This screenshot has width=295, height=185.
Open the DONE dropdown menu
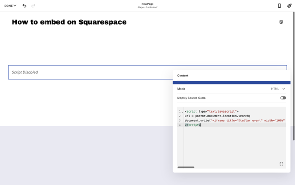pyautogui.click(x=10, y=6)
